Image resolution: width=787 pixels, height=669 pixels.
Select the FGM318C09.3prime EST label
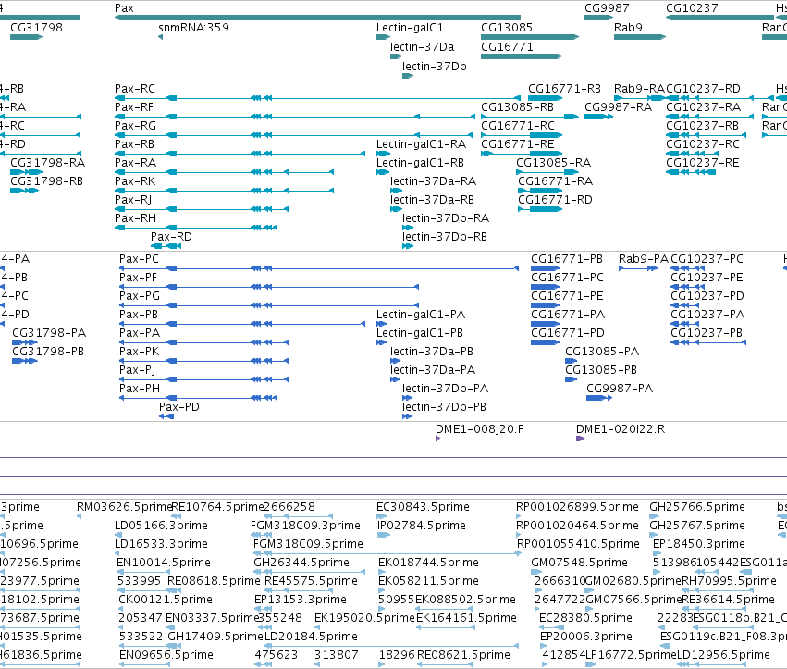tap(305, 526)
